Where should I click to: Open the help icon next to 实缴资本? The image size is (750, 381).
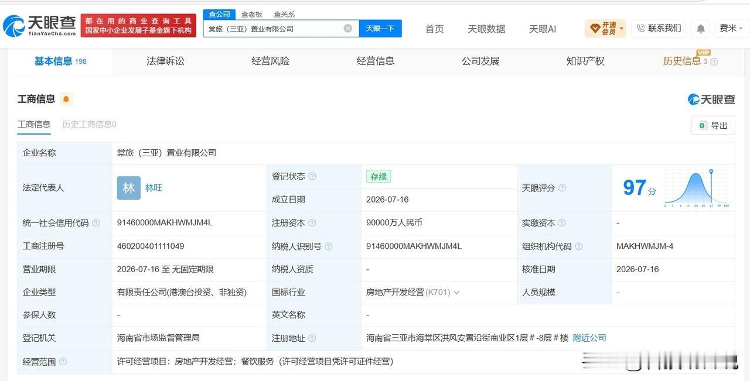click(562, 223)
